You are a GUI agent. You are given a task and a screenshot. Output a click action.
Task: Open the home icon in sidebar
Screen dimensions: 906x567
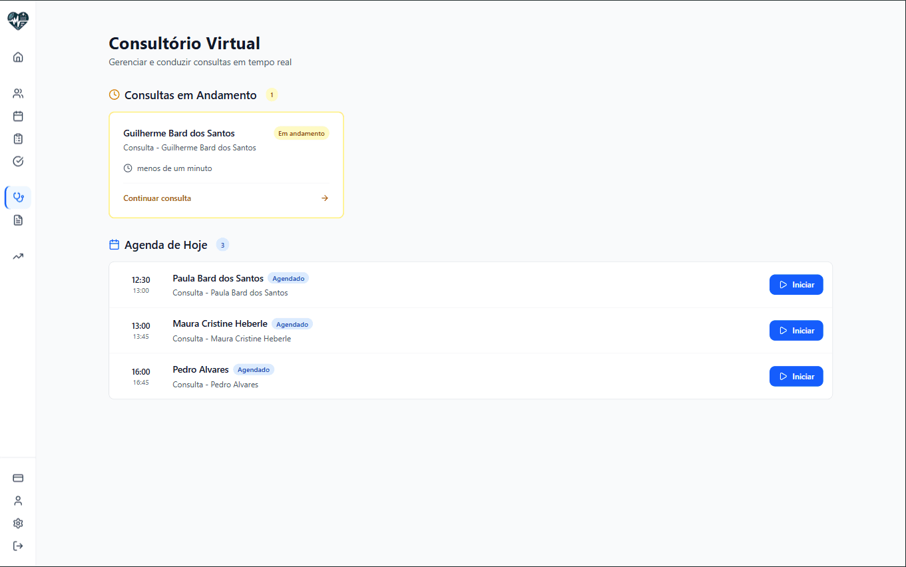pyautogui.click(x=18, y=57)
